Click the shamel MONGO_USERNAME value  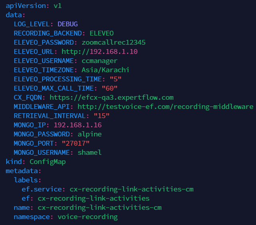point(89,153)
